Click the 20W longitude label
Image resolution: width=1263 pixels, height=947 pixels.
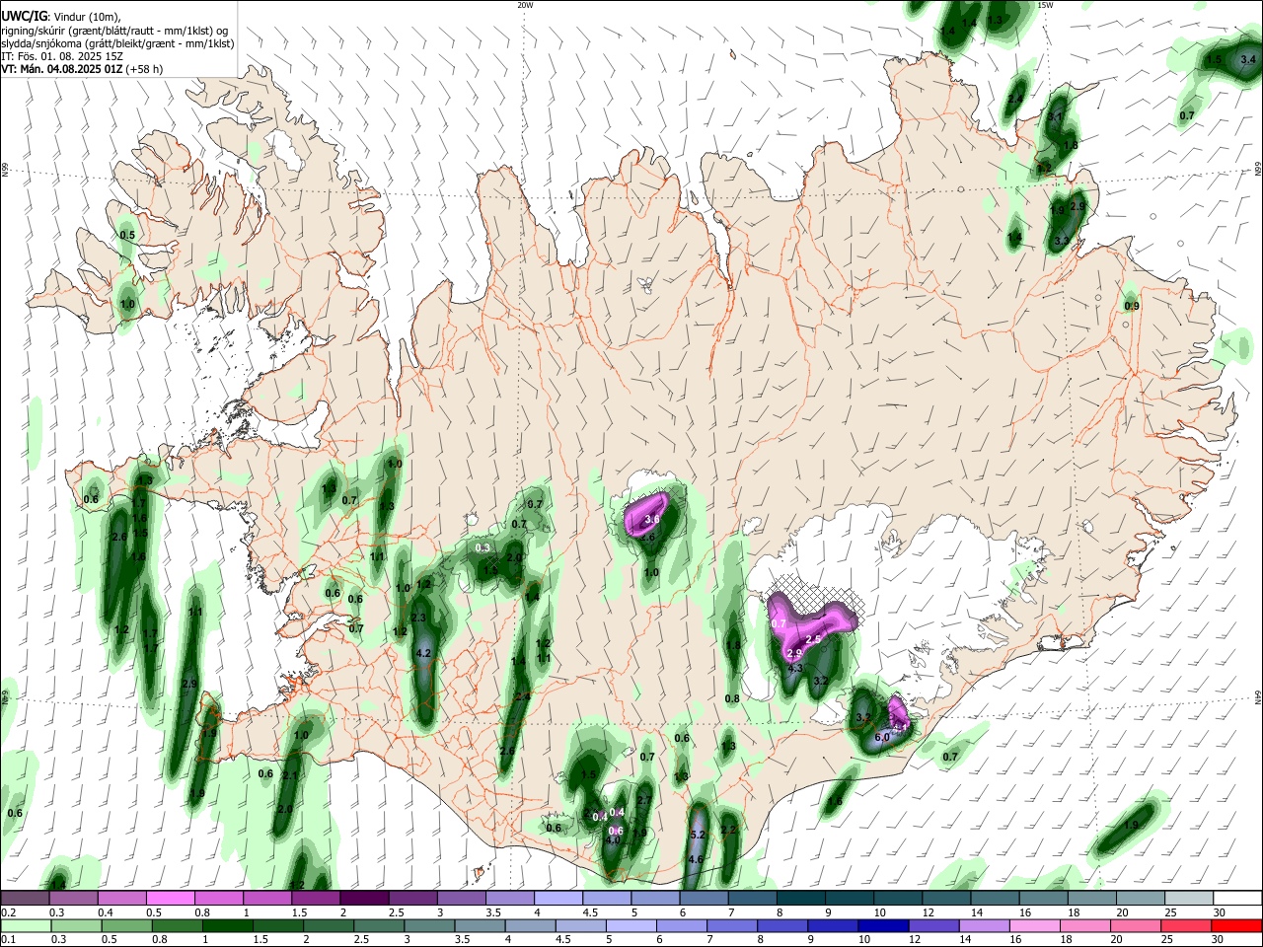[525, 5]
